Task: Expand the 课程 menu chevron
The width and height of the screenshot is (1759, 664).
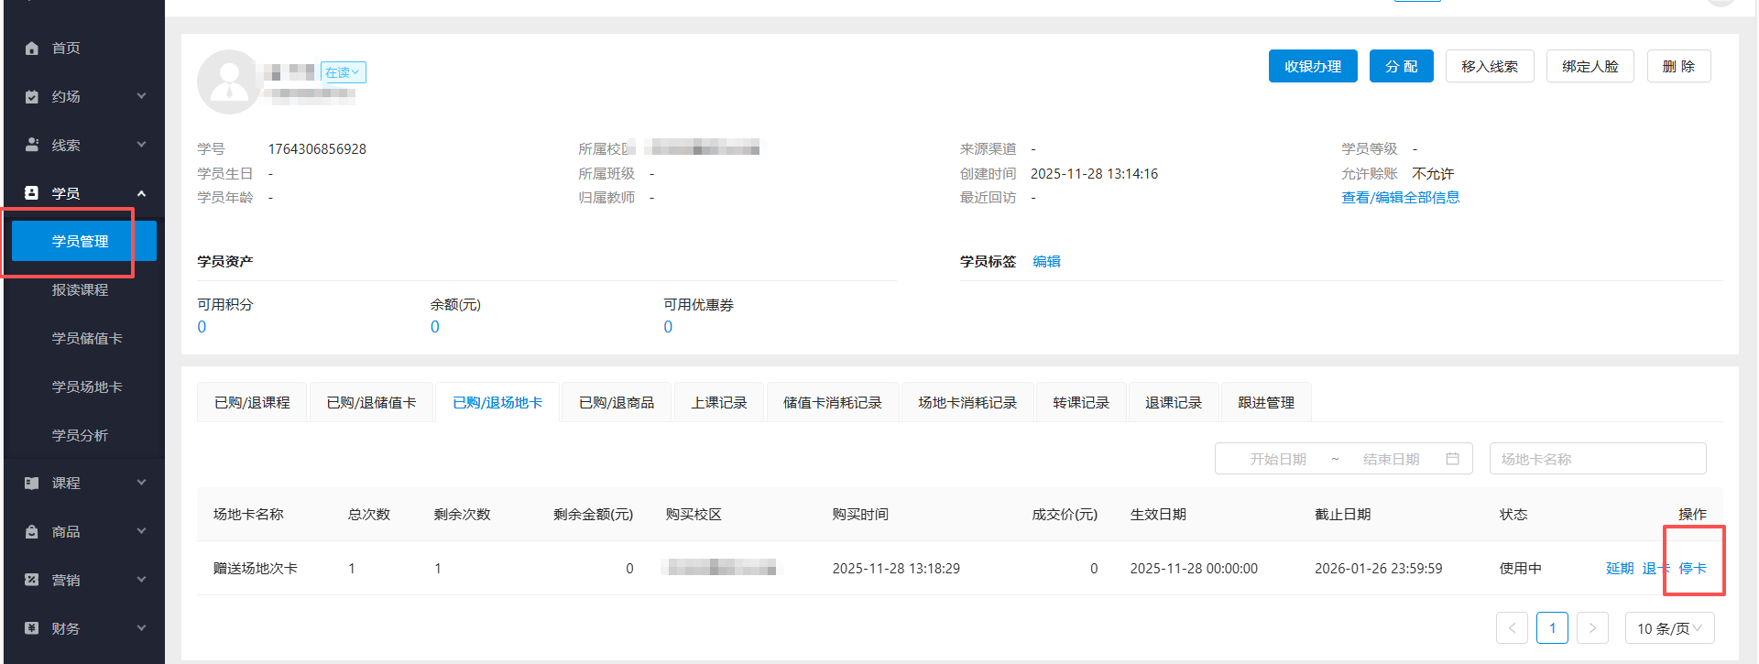Action: (141, 483)
